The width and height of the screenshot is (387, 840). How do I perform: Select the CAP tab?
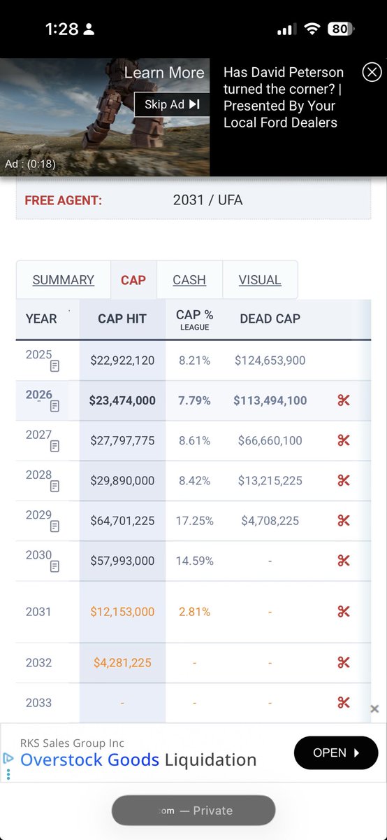click(133, 280)
